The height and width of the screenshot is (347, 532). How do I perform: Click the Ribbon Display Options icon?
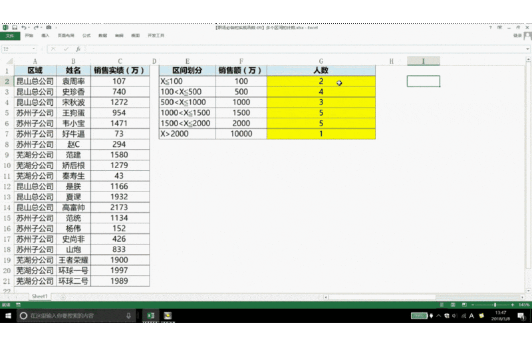click(498, 28)
